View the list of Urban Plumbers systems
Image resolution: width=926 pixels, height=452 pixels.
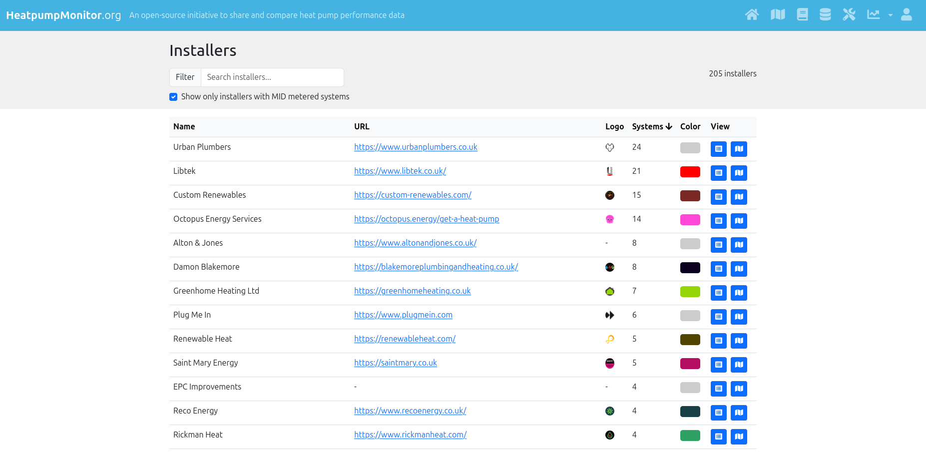click(x=719, y=149)
